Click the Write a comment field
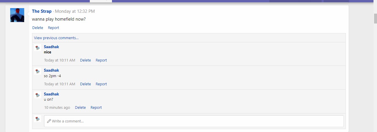Viewport: 377px width, 132px height. point(194,121)
